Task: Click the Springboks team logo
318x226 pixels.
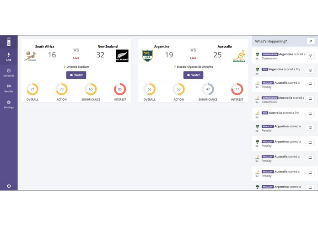Action: click(x=31, y=56)
